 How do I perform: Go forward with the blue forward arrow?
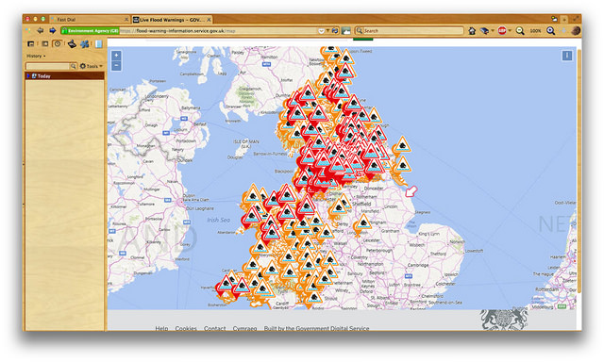coord(53,31)
